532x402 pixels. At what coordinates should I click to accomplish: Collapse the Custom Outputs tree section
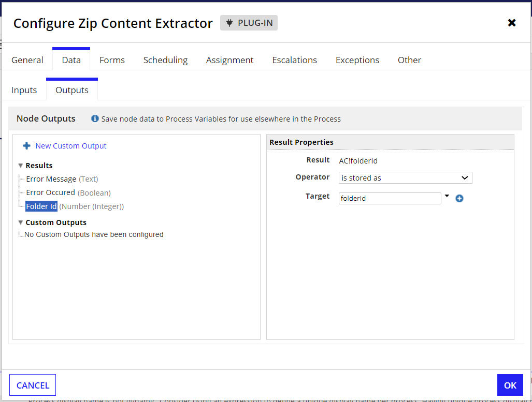point(21,222)
